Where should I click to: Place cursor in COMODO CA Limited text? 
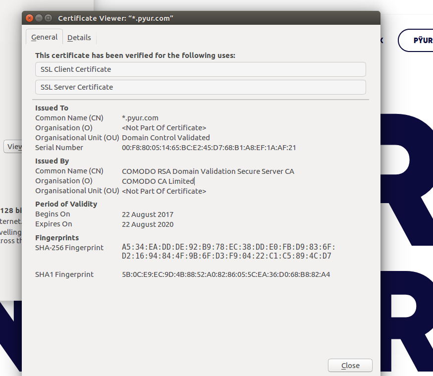click(x=158, y=181)
